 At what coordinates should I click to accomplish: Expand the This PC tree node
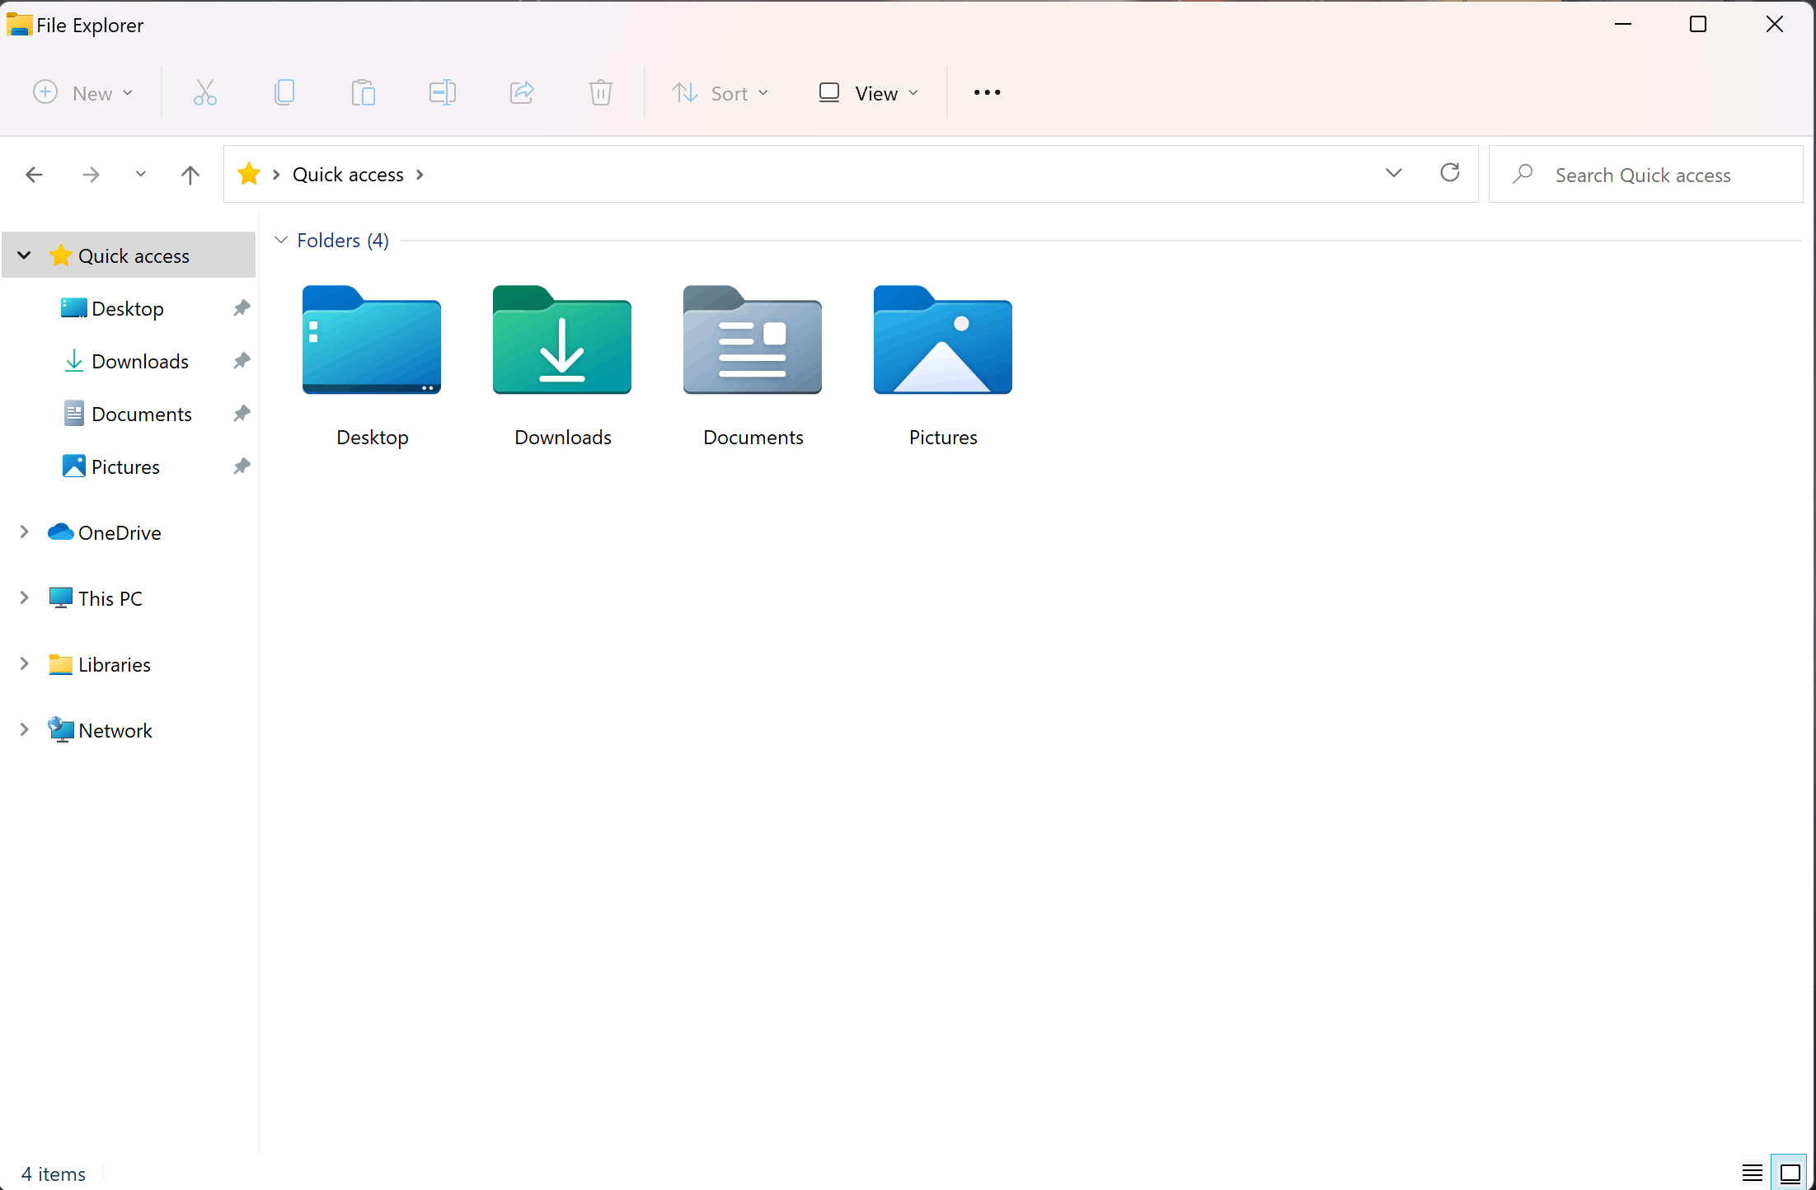click(24, 598)
